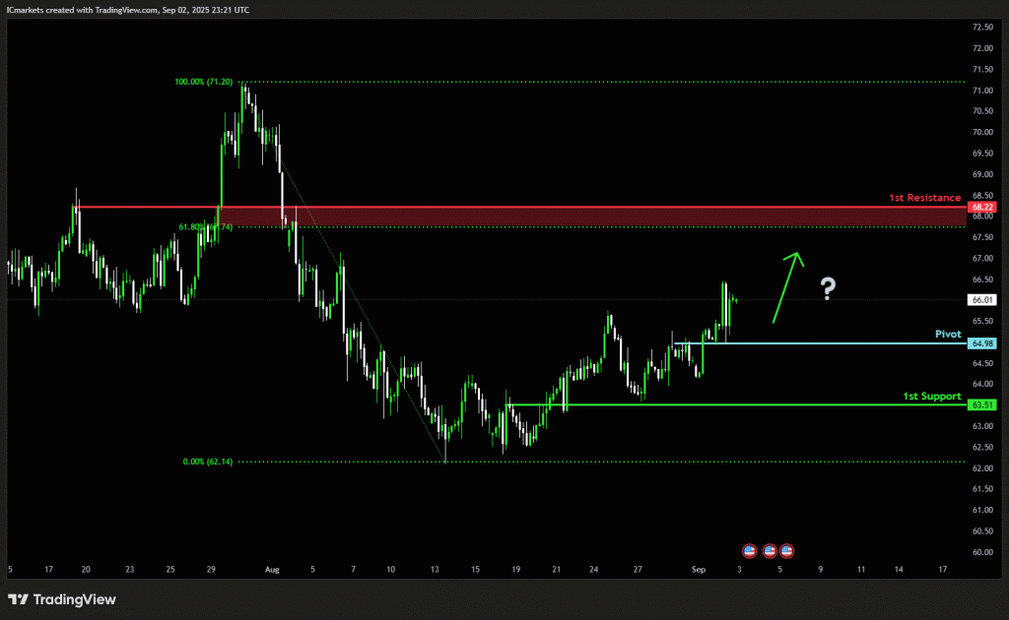
Task: Click the header text 'ICmarkets created with TradingView.com'
Action: [83, 10]
